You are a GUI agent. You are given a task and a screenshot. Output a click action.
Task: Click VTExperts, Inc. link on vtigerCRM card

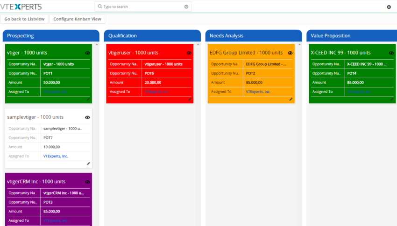point(56,220)
